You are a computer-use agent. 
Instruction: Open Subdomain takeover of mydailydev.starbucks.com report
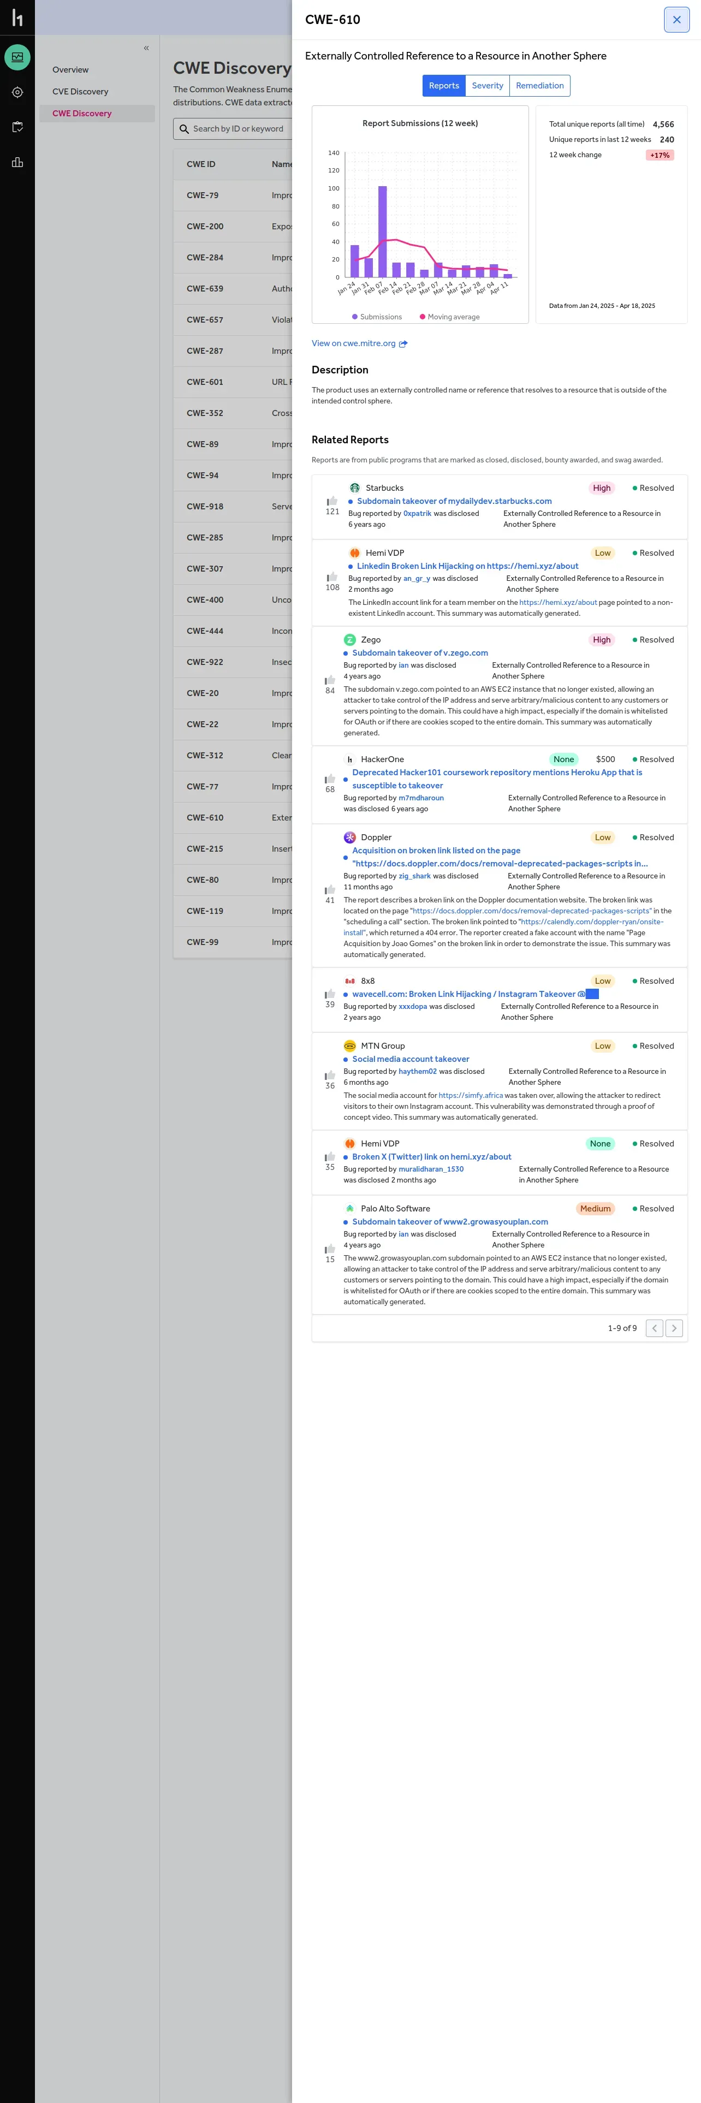pyautogui.click(x=454, y=501)
